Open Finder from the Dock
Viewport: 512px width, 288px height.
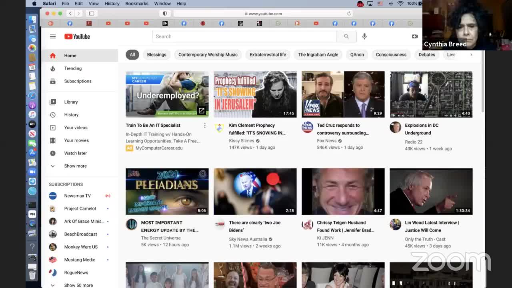(x=32, y=19)
